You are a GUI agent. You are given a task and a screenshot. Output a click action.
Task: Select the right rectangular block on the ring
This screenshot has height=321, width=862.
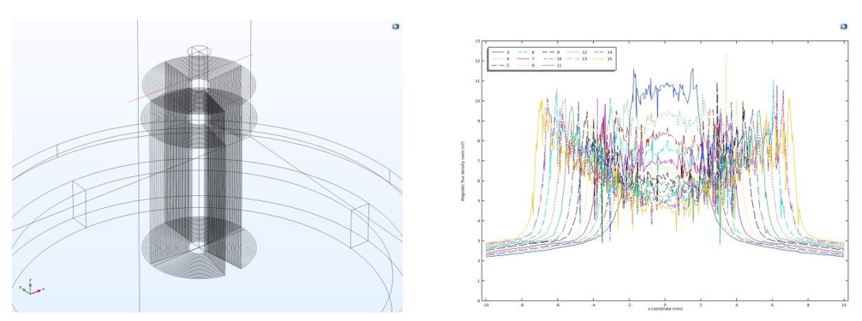[360, 225]
